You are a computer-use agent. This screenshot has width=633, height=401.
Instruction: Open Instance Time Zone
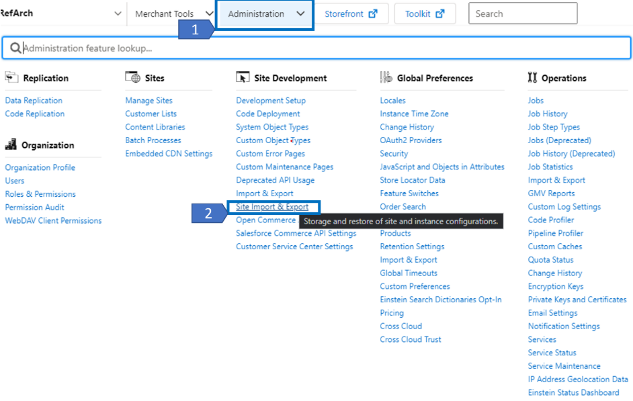414,114
